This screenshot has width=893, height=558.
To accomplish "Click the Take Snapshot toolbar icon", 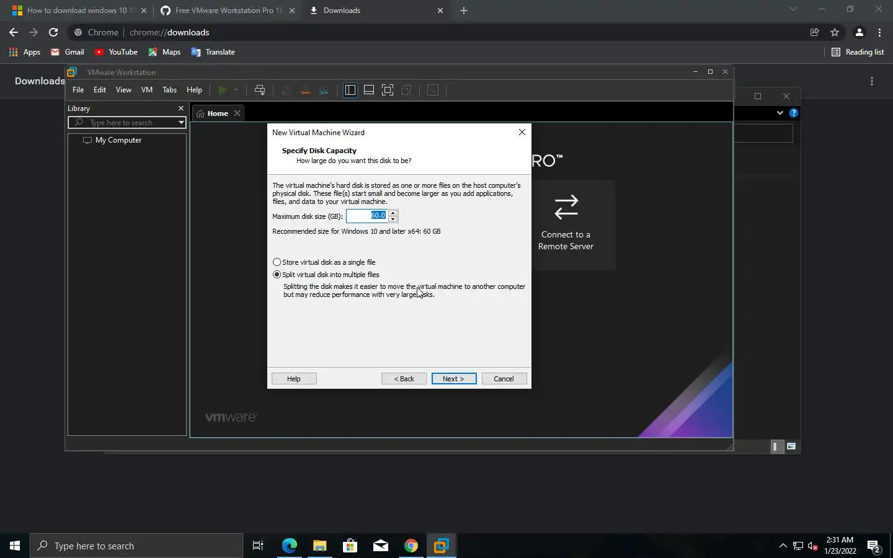I will click(286, 90).
